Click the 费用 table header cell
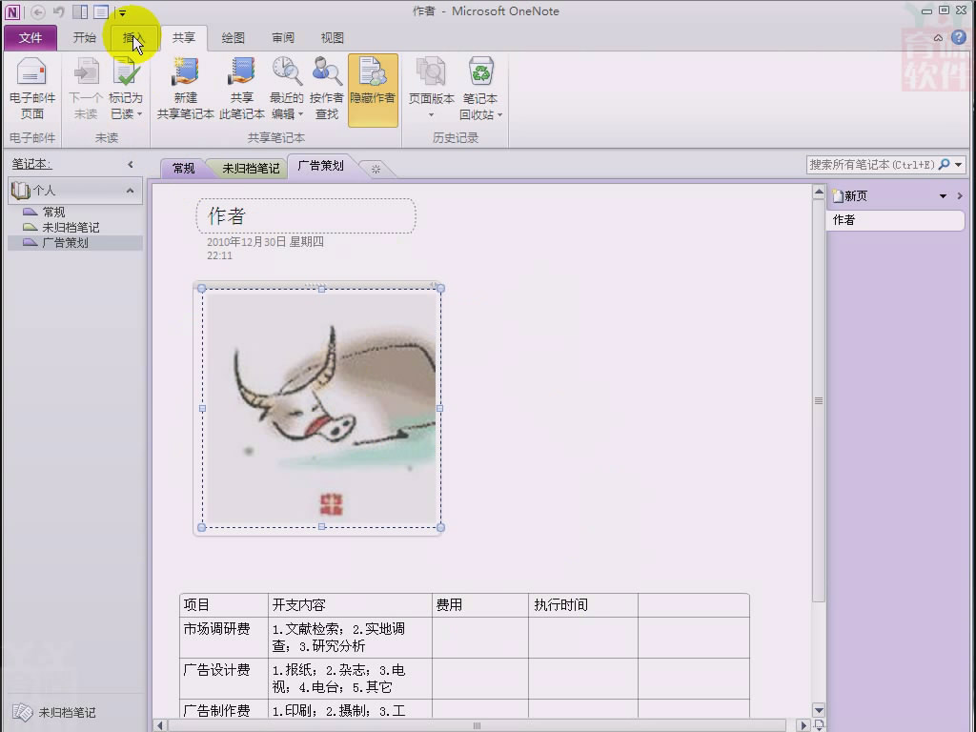Image resolution: width=976 pixels, height=732 pixels. coord(480,605)
